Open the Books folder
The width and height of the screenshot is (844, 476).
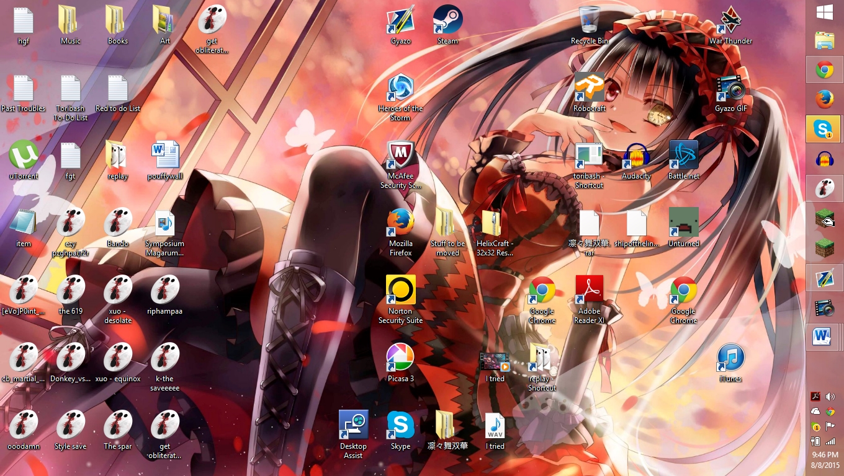pyautogui.click(x=118, y=26)
